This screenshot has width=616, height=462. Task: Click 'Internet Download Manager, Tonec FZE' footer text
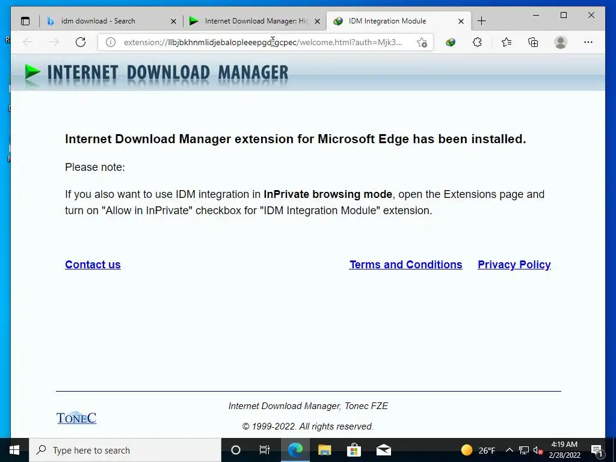(x=308, y=406)
